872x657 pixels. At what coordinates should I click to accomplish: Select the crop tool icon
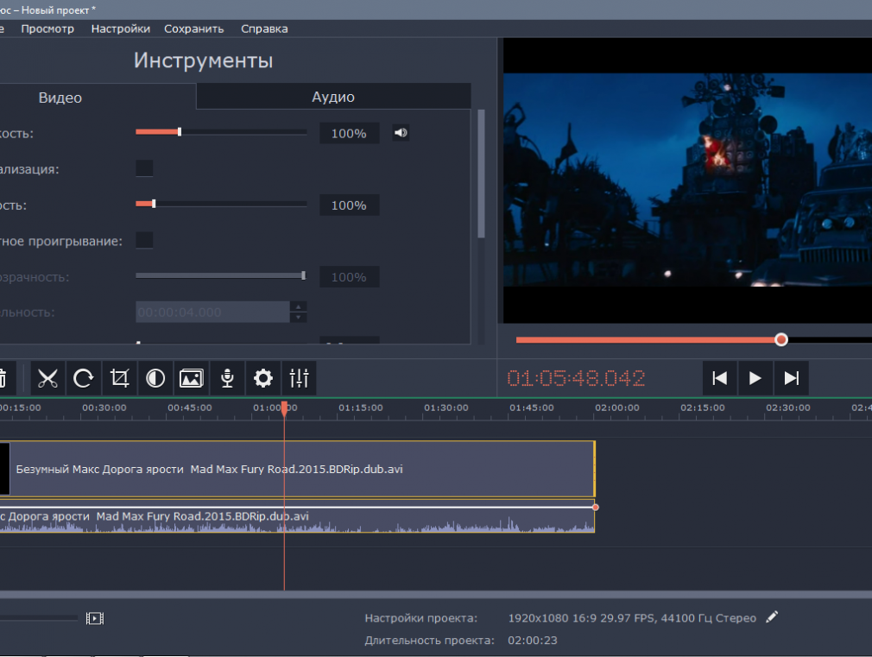(x=119, y=378)
